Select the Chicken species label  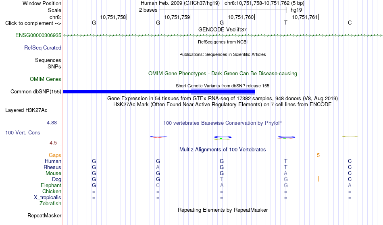[x=52, y=191]
